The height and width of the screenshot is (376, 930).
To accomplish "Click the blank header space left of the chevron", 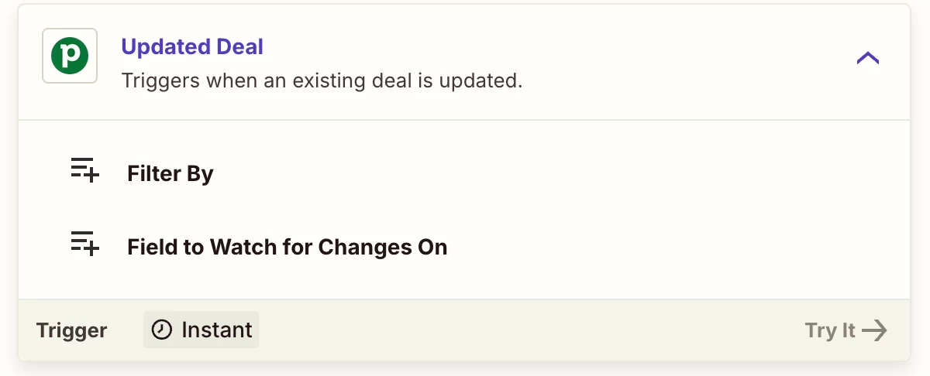I will tap(690, 58).
